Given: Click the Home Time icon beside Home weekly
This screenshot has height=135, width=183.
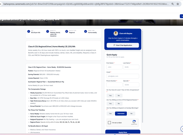Looking at the screenshot, I should click(x=86, y=31).
